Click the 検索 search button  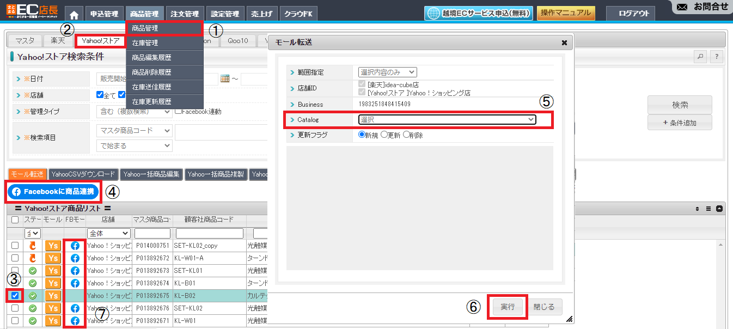[680, 105]
